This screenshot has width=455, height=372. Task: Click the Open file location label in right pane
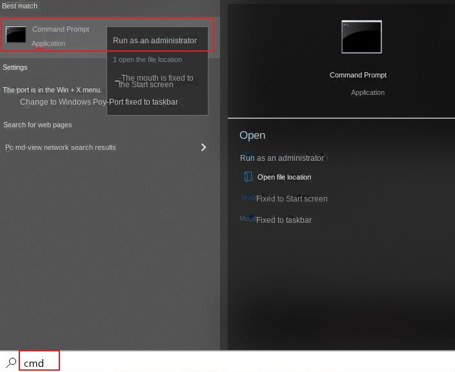pyautogui.click(x=284, y=177)
